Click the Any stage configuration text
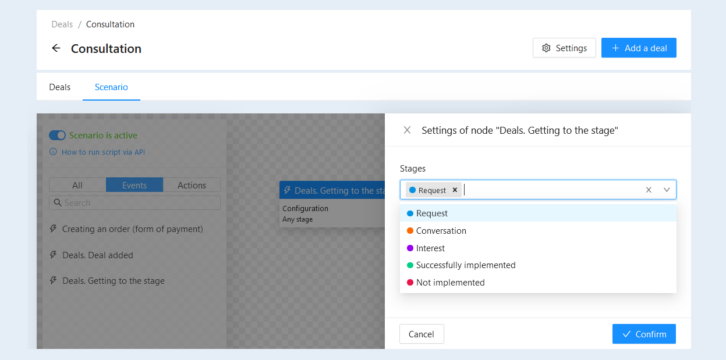The height and width of the screenshot is (360, 726). coord(298,219)
